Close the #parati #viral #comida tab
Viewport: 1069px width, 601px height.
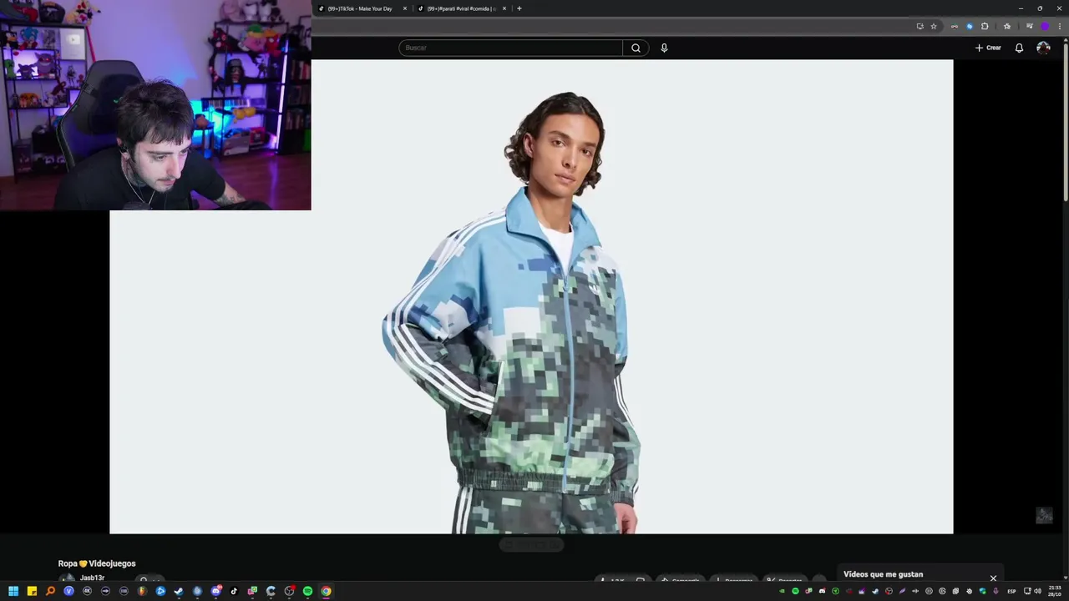coord(504,8)
